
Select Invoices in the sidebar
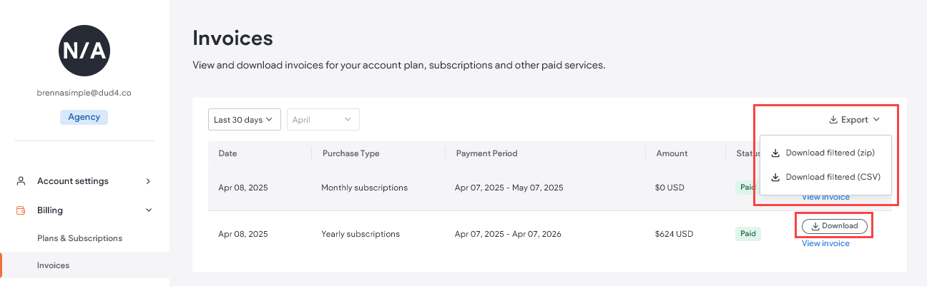click(53, 265)
